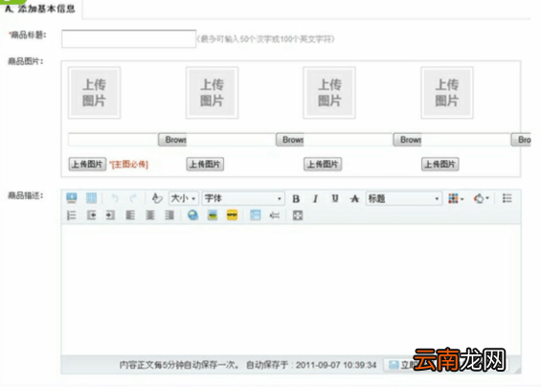Click the first 上传图片 button for main image
This screenshot has height=387, width=541.
click(87, 164)
